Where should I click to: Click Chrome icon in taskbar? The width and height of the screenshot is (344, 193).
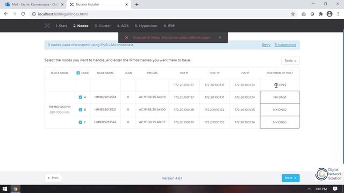(x=16, y=189)
